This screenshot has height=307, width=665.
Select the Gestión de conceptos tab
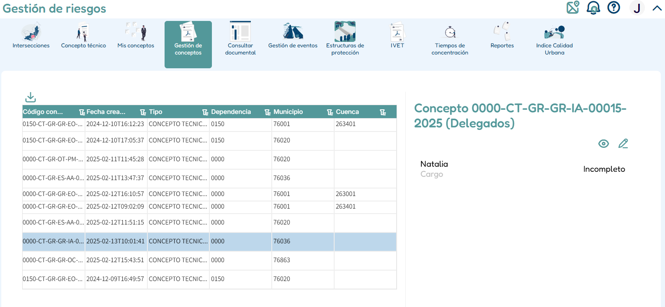(x=188, y=44)
